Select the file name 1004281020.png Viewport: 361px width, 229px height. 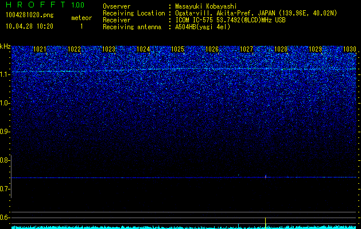tap(30, 15)
